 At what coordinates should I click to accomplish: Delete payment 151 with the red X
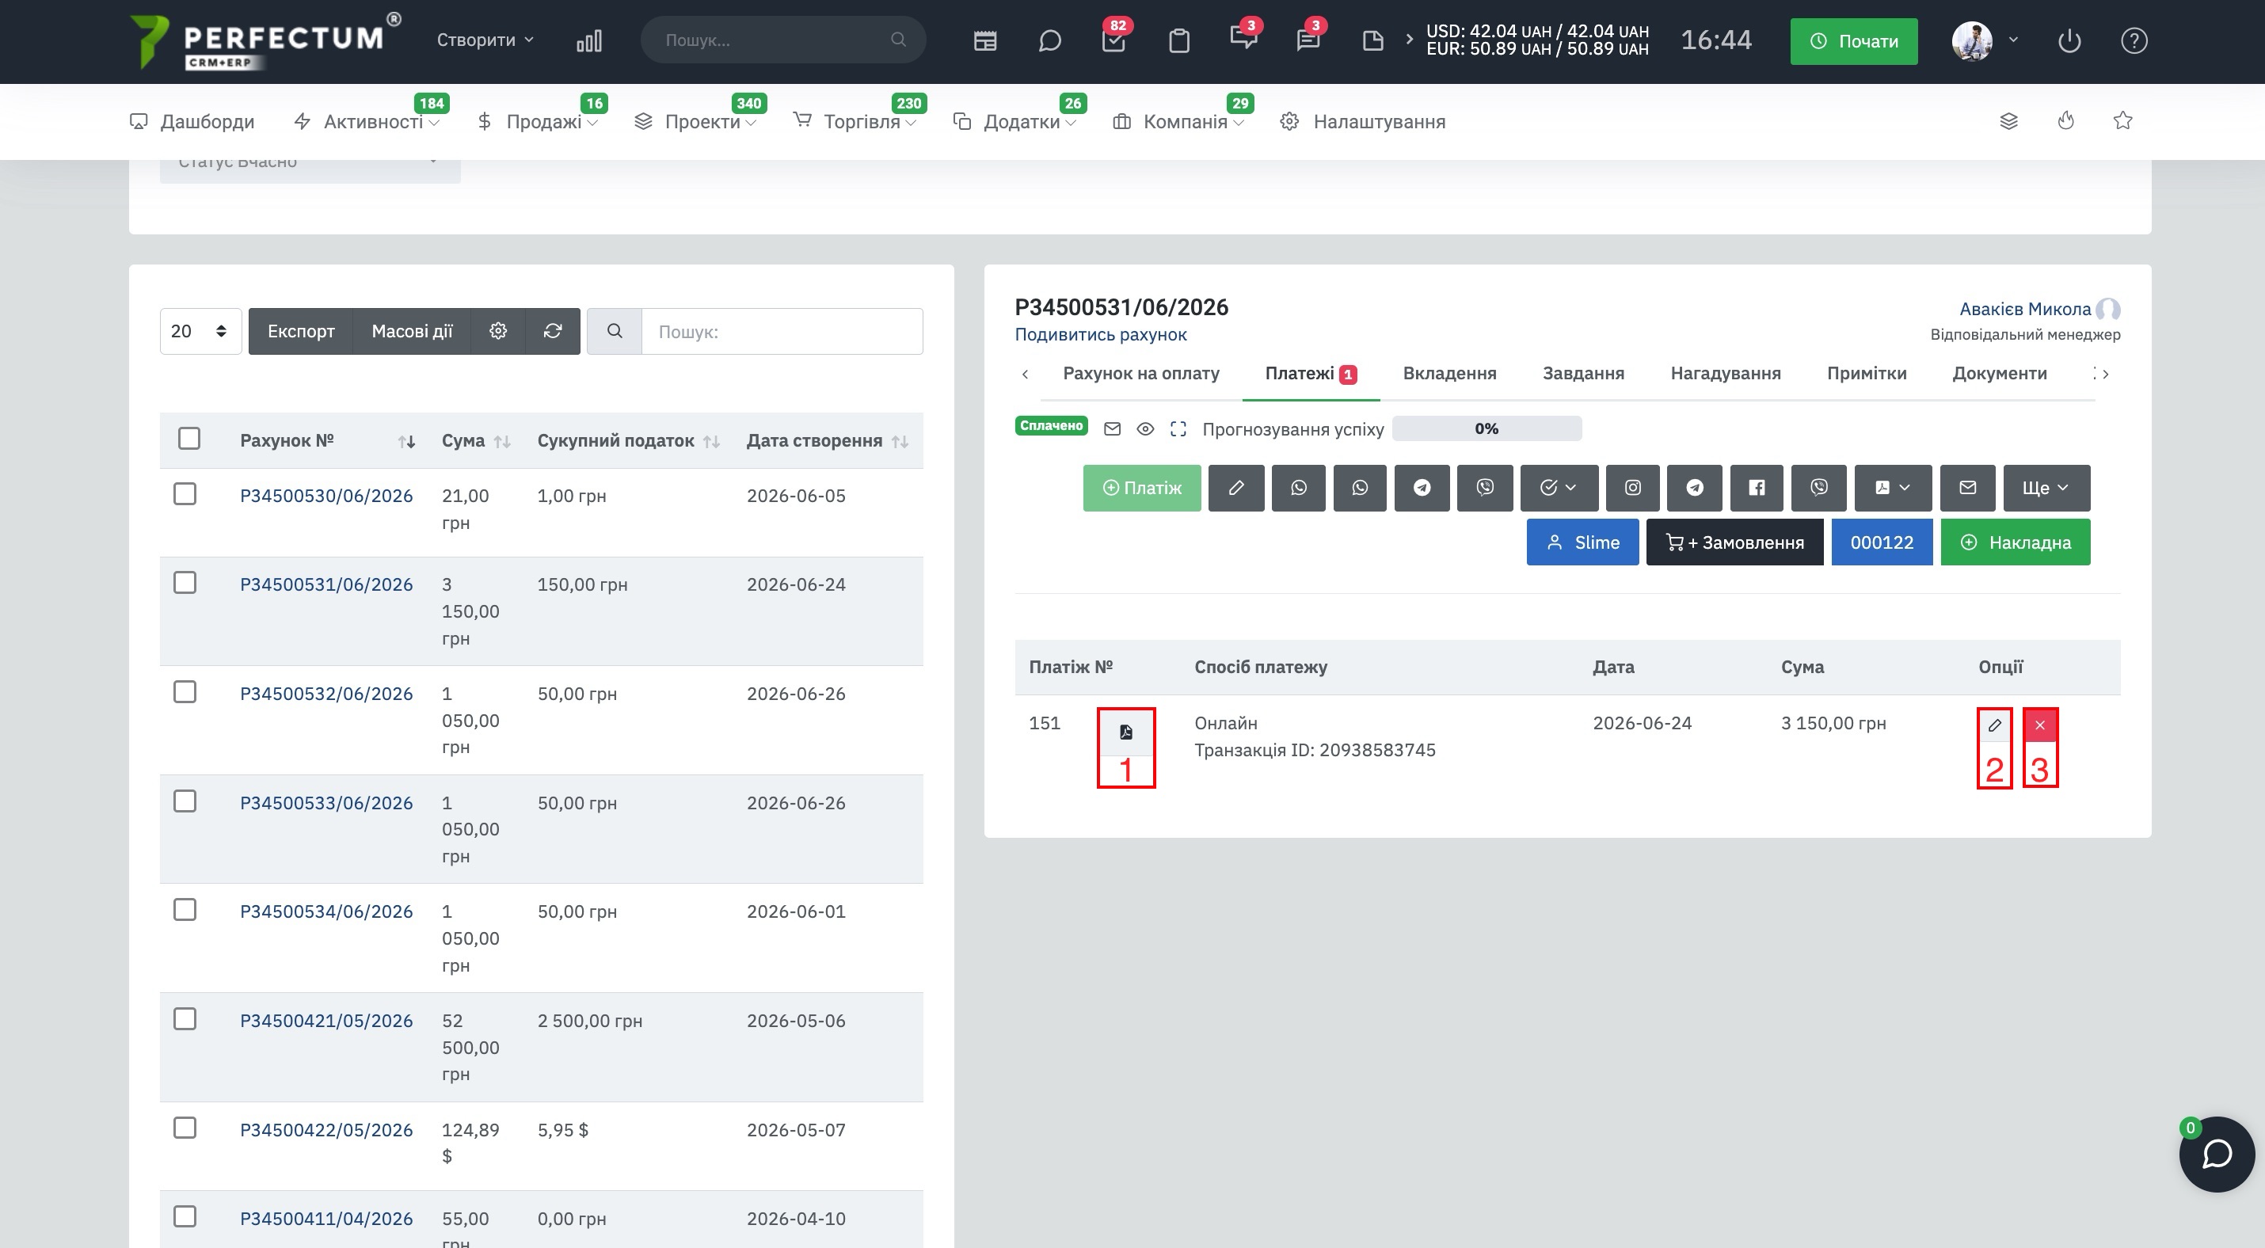(x=2040, y=725)
